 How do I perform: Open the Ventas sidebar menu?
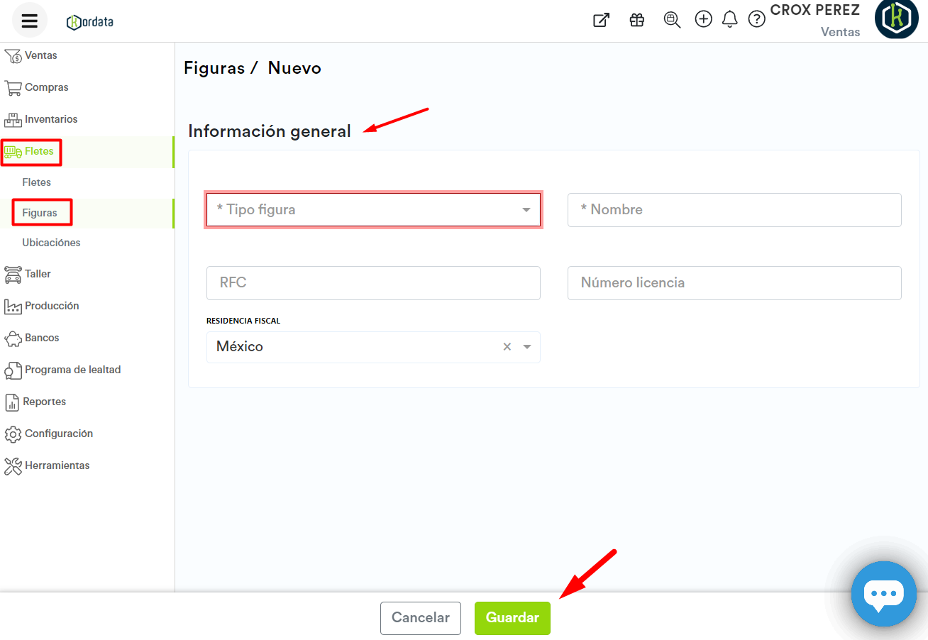(40, 55)
